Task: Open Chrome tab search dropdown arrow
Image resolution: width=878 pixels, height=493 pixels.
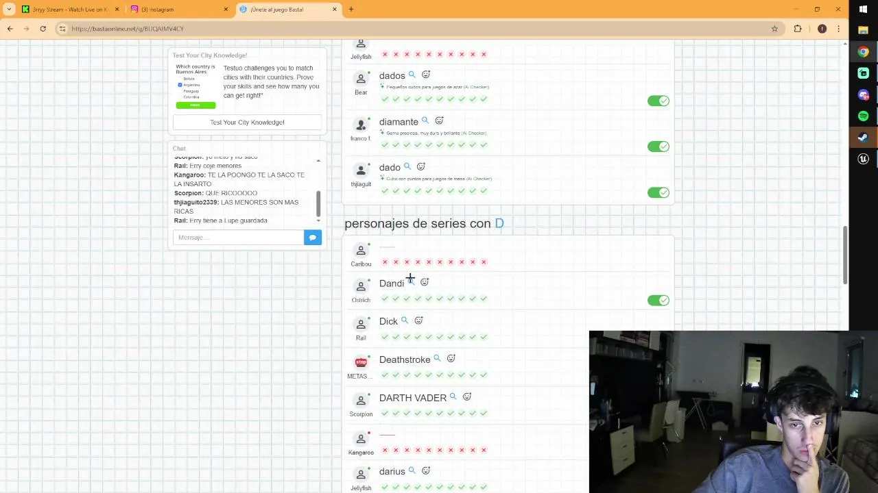Action: click(x=9, y=9)
